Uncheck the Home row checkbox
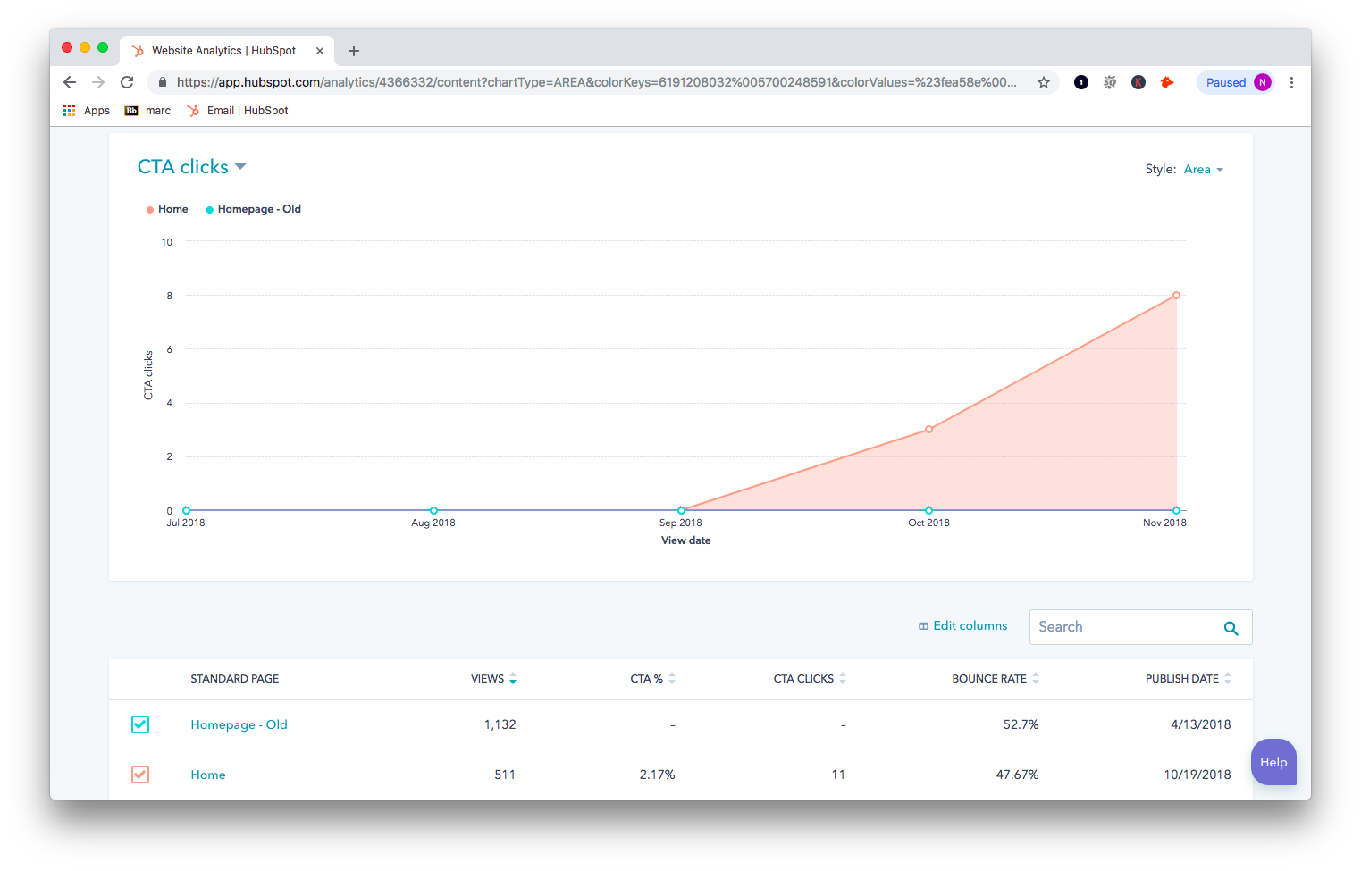1361x871 pixels. click(x=140, y=775)
